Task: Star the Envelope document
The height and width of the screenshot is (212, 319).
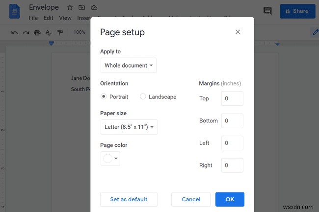Action: click(x=70, y=8)
